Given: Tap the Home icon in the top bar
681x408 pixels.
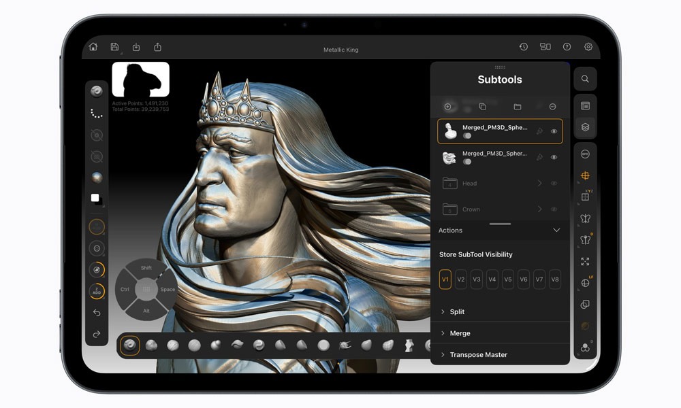Looking at the screenshot, I should (93, 47).
